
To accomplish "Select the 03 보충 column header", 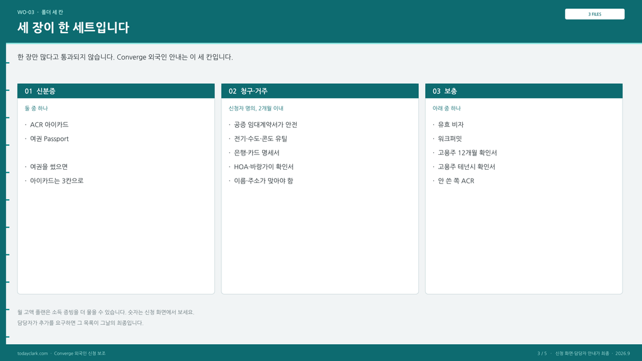I will point(524,91).
